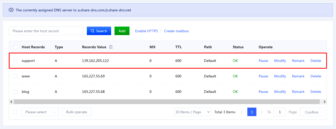
Task: Open the 'Please select' bulk action dropdown
Action: (40, 112)
